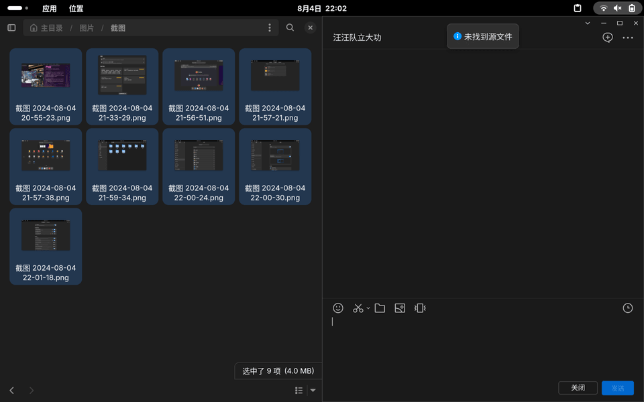Open the view options dropdown arrow
Viewport: 644px width, 402px height.
(x=313, y=391)
